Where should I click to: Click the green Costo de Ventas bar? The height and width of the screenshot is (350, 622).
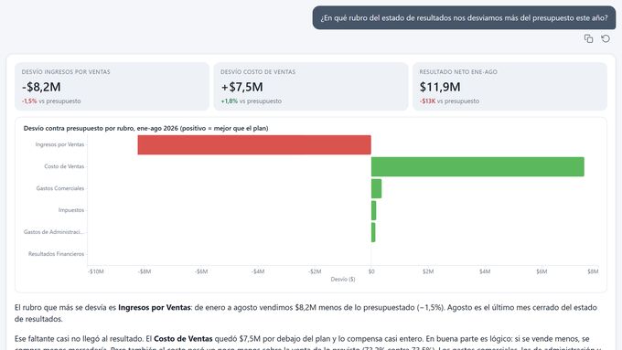point(477,166)
